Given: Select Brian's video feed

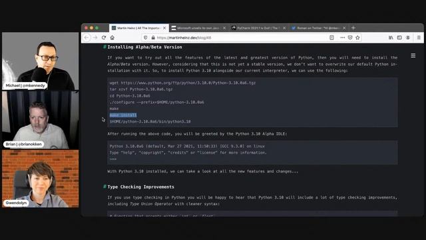Looking at the screenshot, I should pos(41,120).
